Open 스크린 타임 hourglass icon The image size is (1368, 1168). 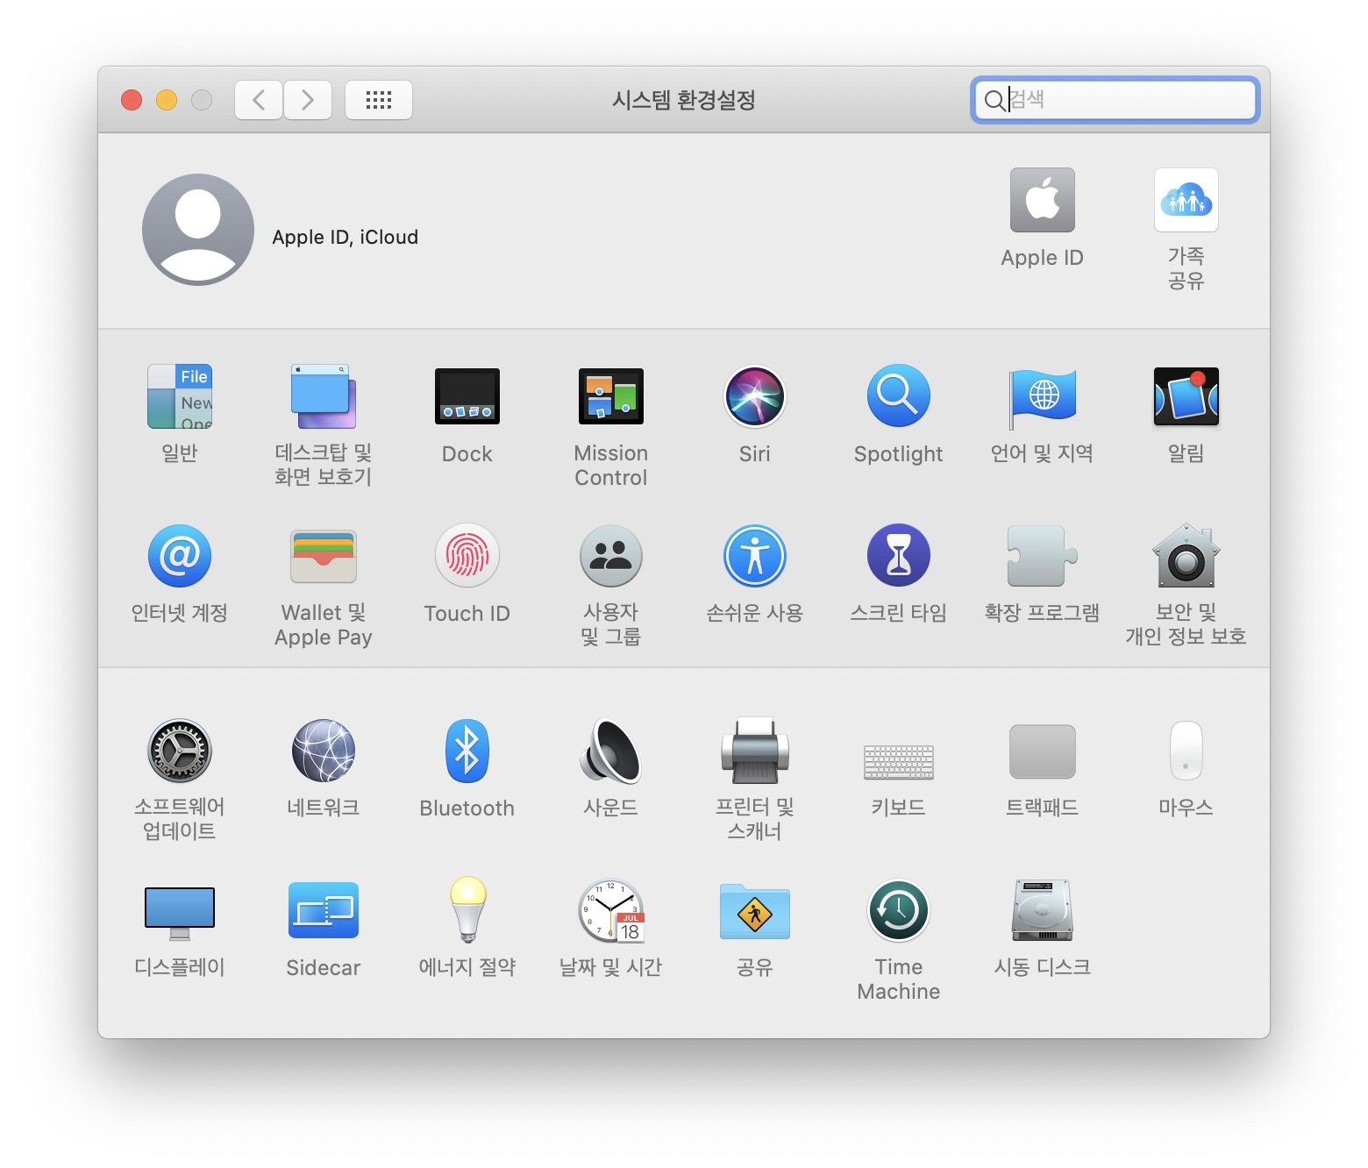pos(898,557)
